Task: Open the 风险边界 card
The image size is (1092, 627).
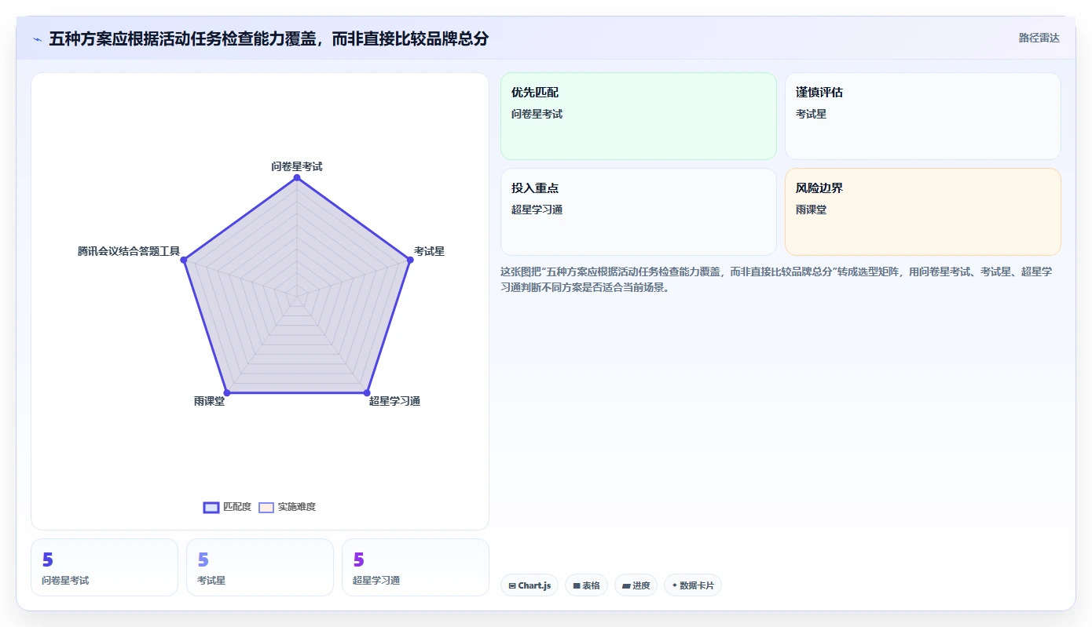Action: tap(923, 212)
